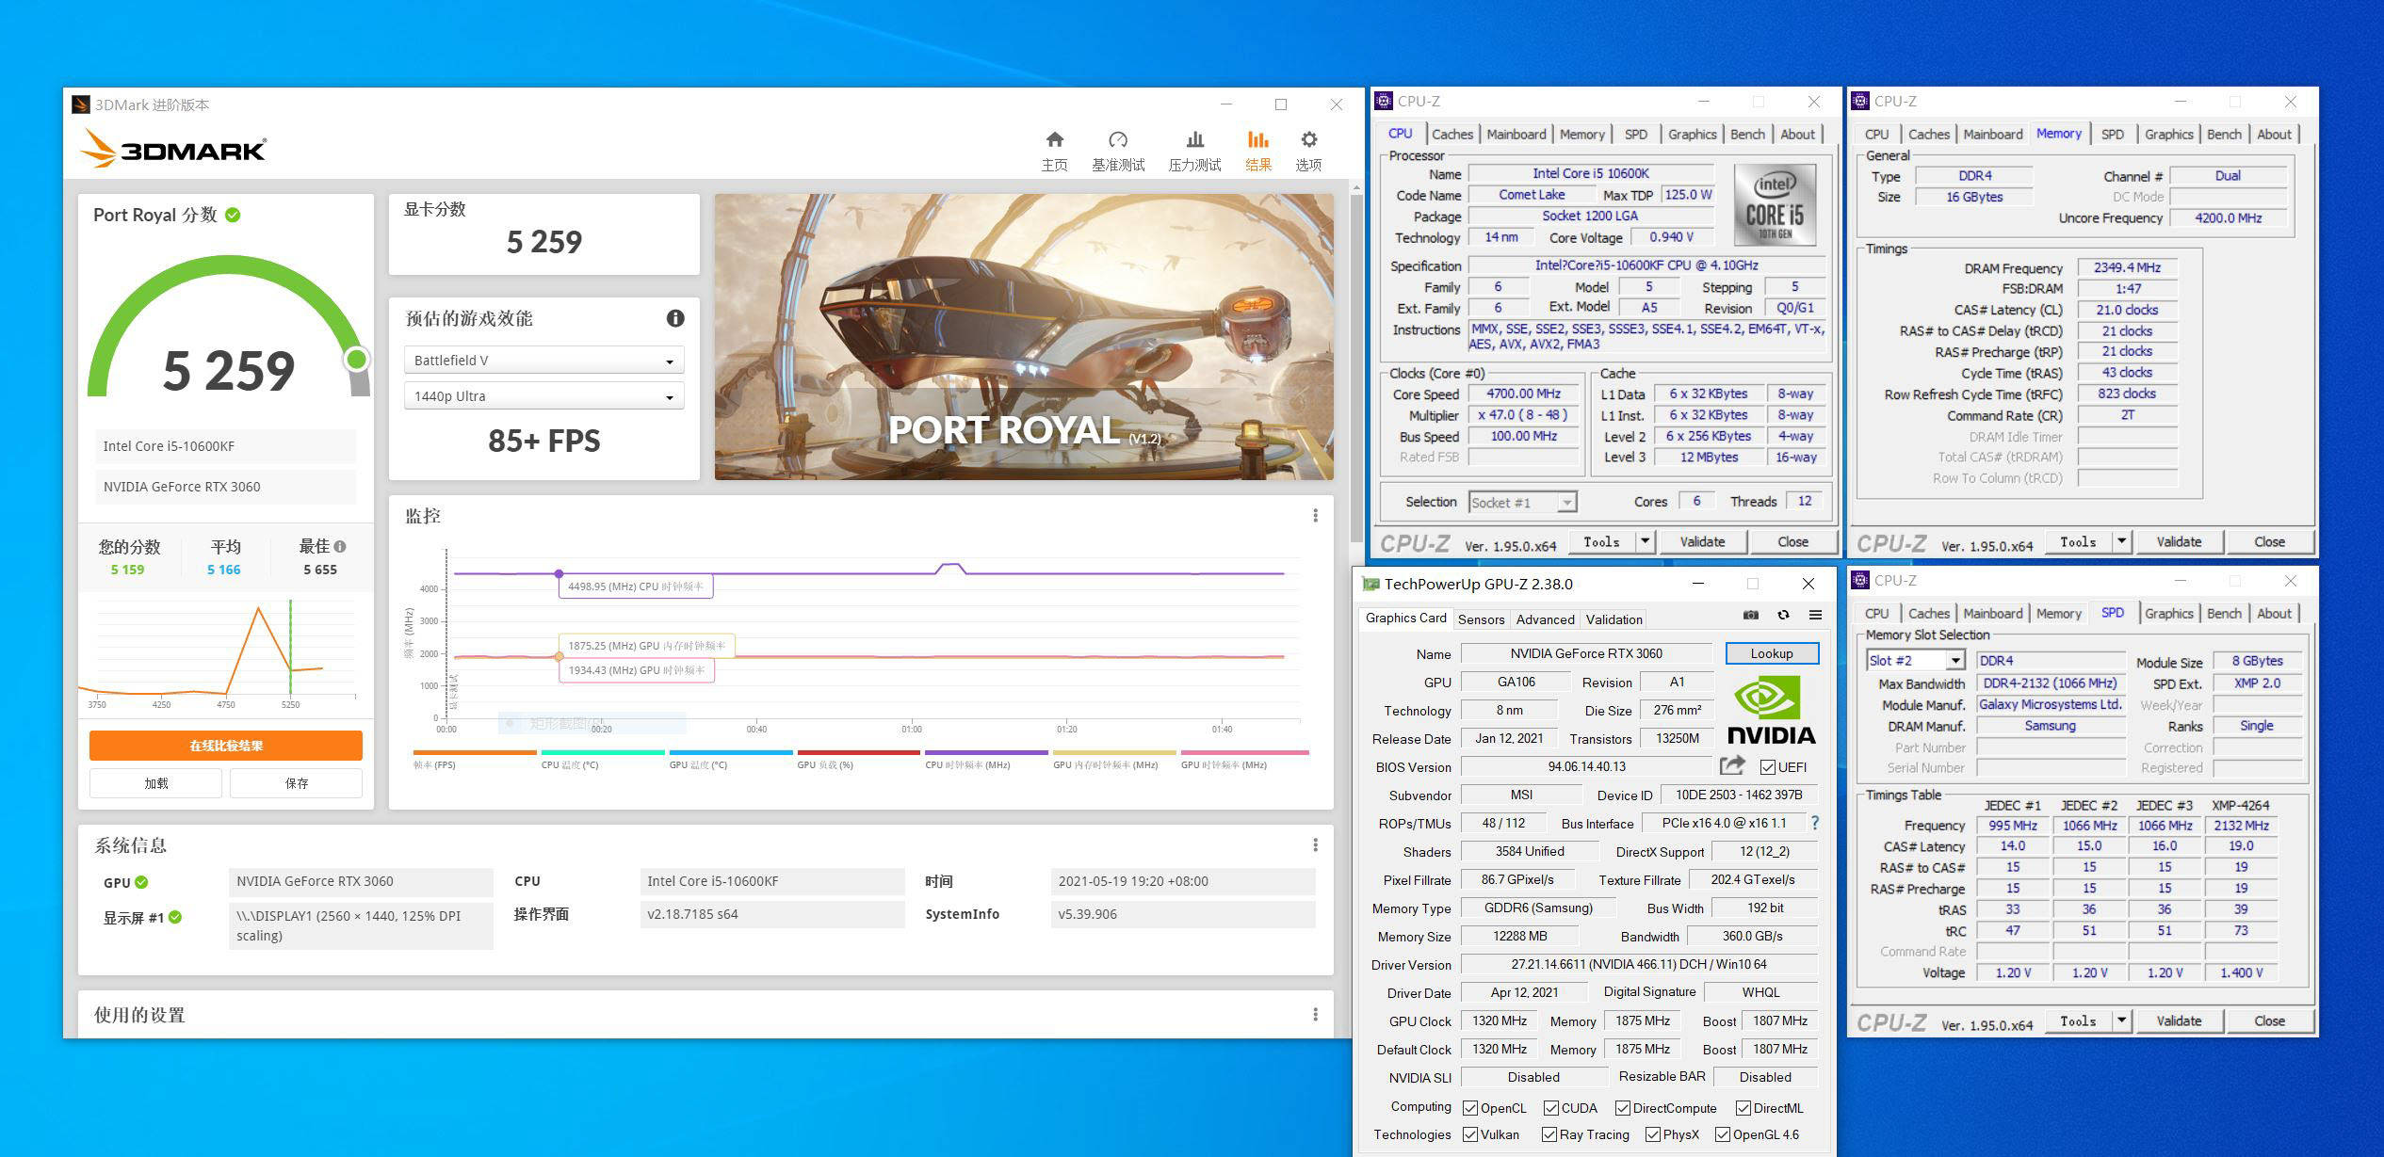Image resolution: width=2384 pixels, height=1157 pixels.
Task: Toggle the DirectCompute checkbox
Action: point(1622,1108)
